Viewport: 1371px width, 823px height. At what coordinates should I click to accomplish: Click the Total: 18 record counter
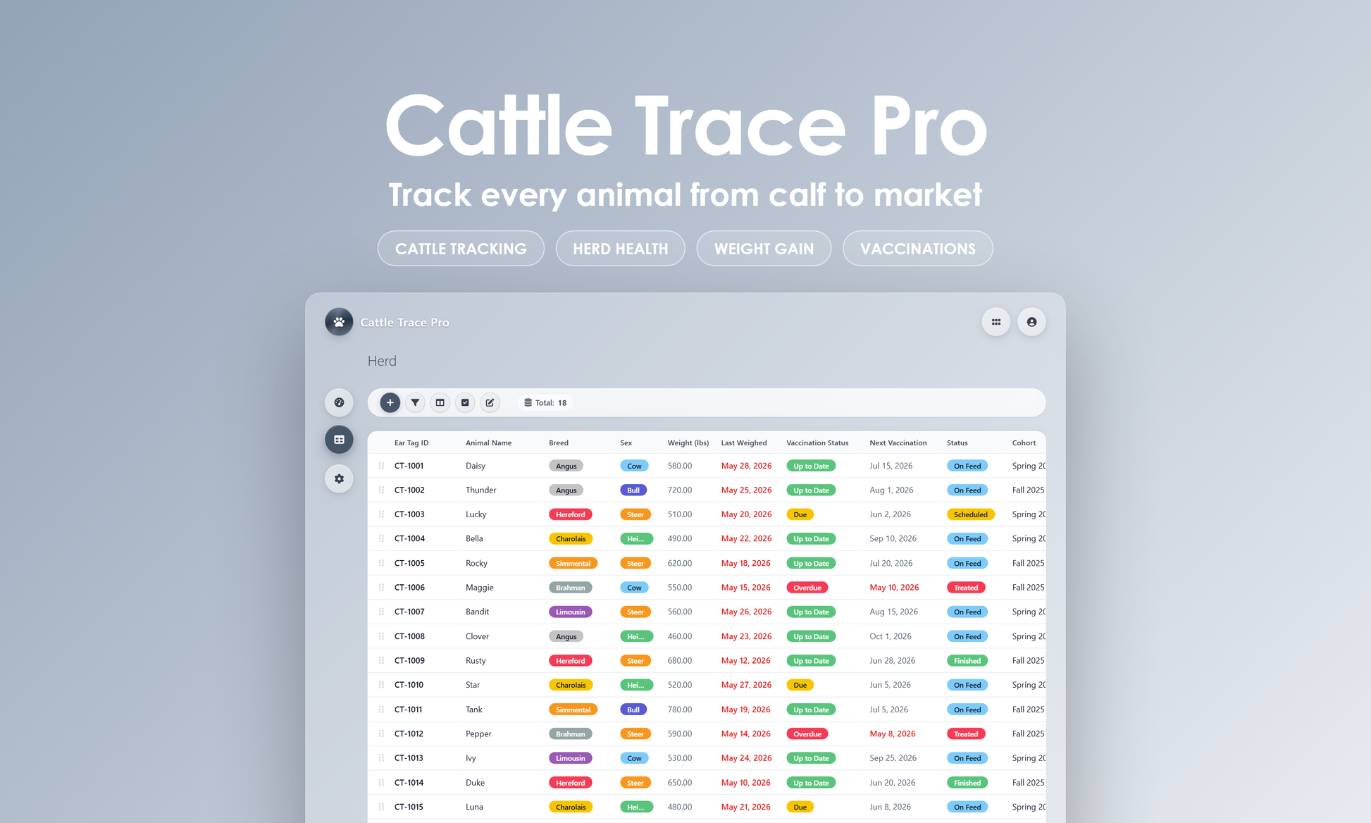pyautogui.click(x=545, y=403)
